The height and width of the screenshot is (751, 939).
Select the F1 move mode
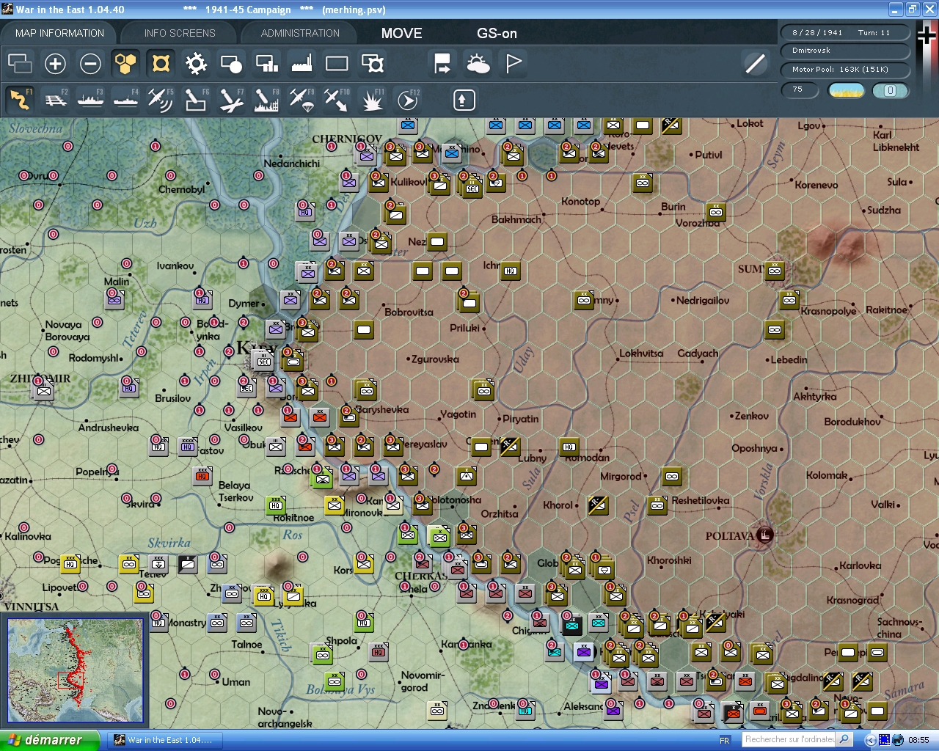pyautogui.click(x=20, y=100)
